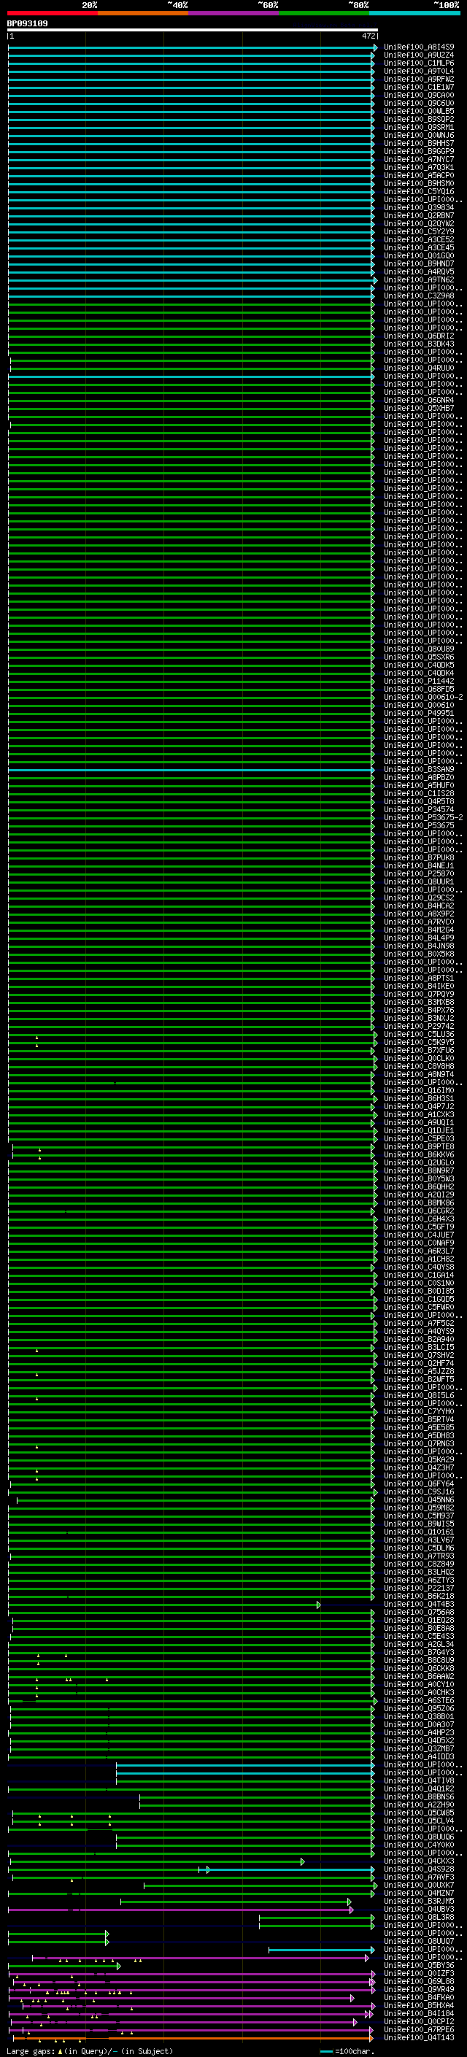The image size is (467, 2057).
Task: Open isoform hit UniRef100_Q00610-2
Action: [423, 697]
